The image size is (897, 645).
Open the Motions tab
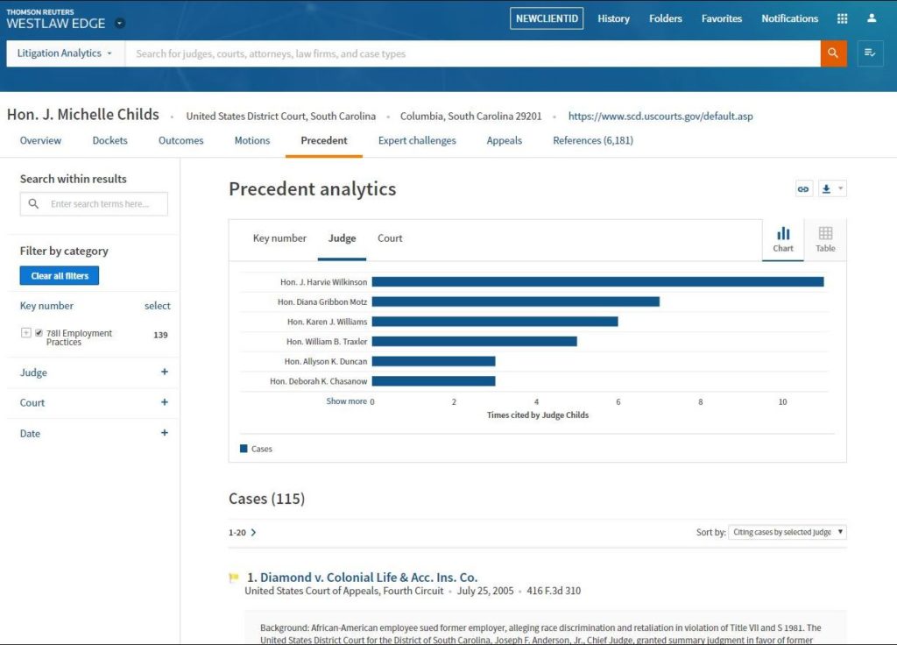pos(252,141)
